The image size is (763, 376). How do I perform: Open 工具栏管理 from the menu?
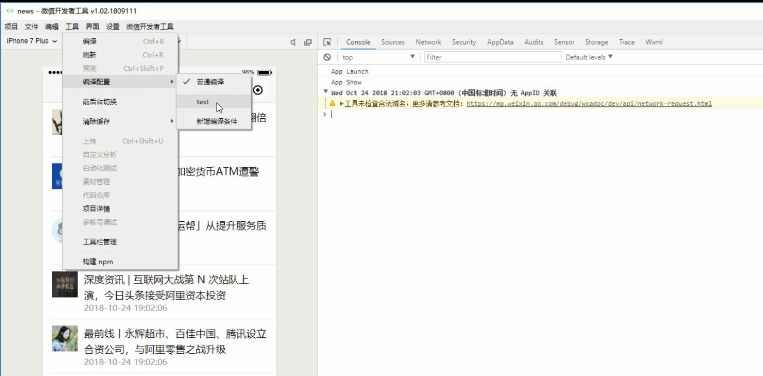[x=120, y=242]
